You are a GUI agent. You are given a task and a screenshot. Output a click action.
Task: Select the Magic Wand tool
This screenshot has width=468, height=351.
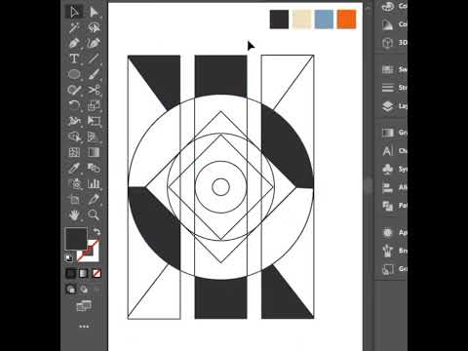(x=74, y=27)
